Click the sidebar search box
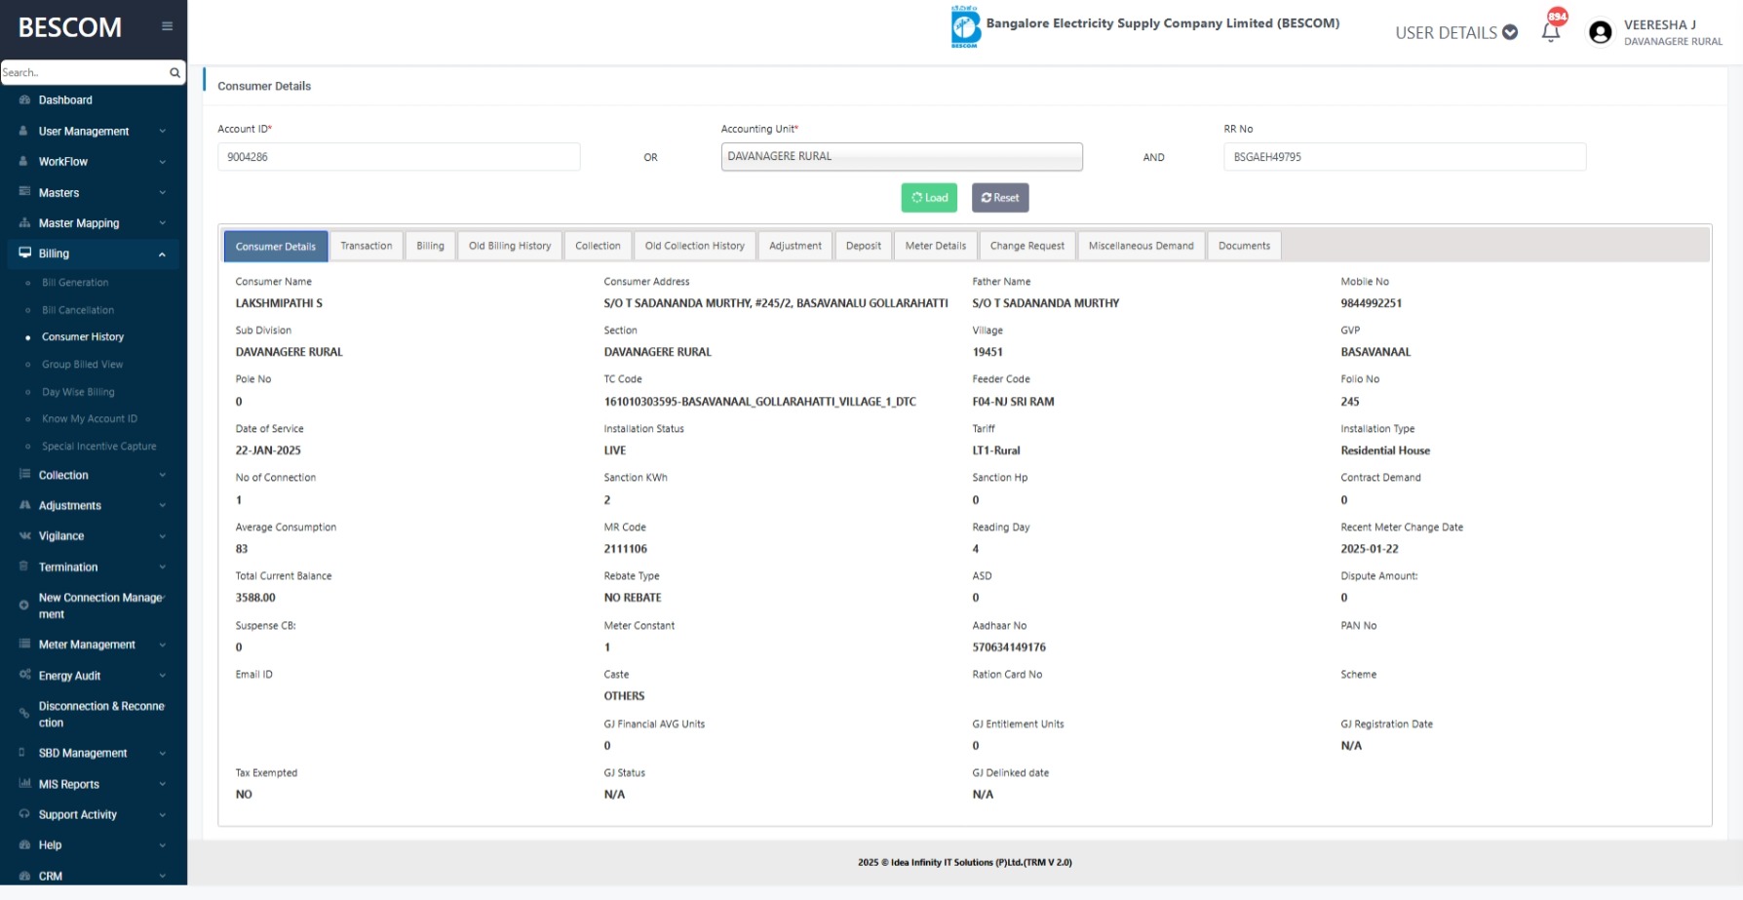This screenshot has width=1743, height=900. pyautogui.click(x=84, y=72)
